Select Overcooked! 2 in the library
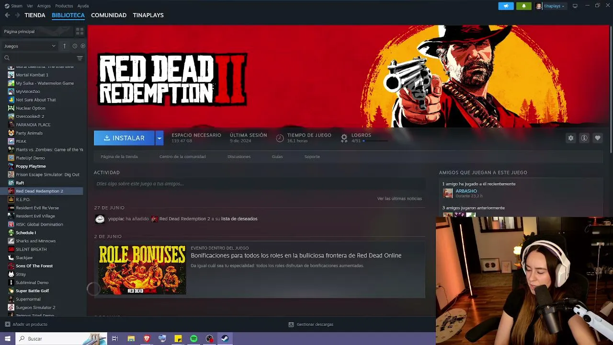 point(30,116)
